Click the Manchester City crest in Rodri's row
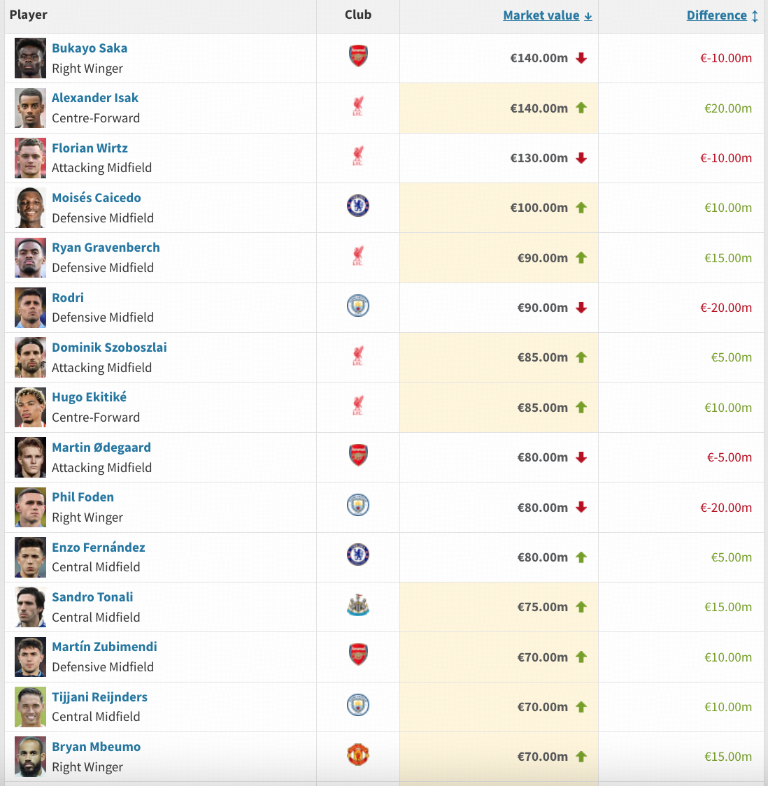Image resolution: width=768 pixels, height=786 pixels. click(x=358, y=306)
